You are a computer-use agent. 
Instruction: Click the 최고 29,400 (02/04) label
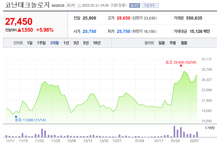181,62
